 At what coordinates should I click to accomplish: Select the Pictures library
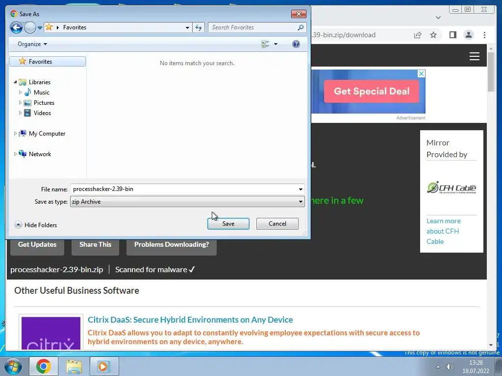tap(44, 103)
